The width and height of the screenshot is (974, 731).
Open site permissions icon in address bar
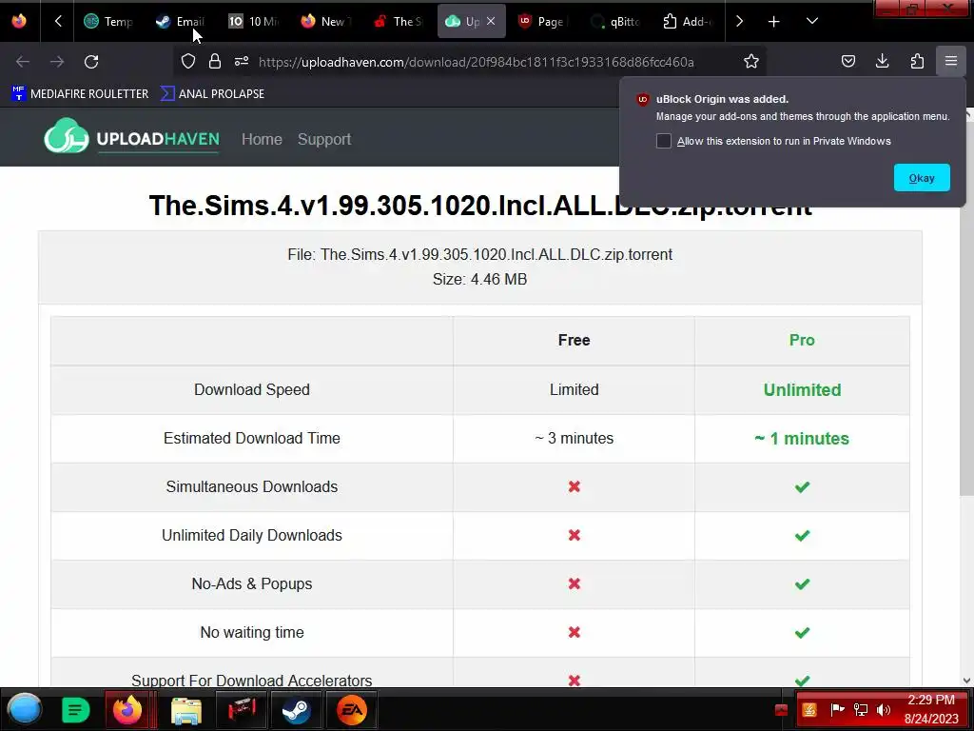(x=242, y=61)
